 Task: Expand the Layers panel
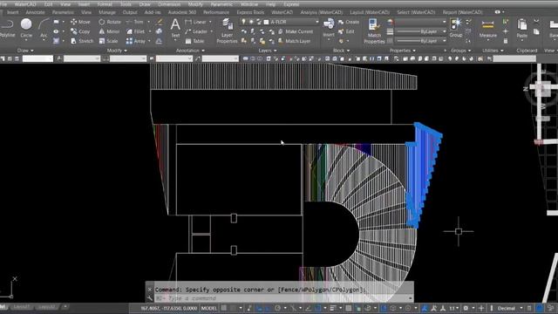click(268, 51)
